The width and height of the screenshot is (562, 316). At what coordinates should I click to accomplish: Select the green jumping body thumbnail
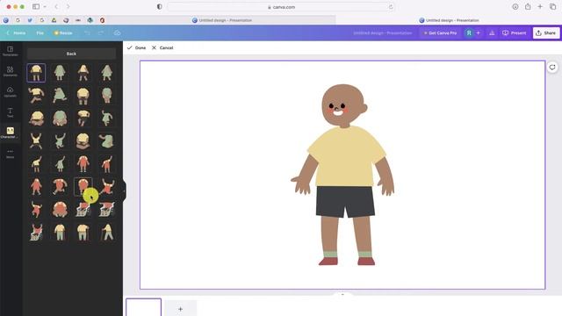tap(60, 140)
